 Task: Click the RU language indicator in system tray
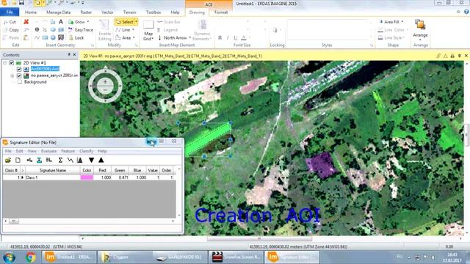pos(399,257)
